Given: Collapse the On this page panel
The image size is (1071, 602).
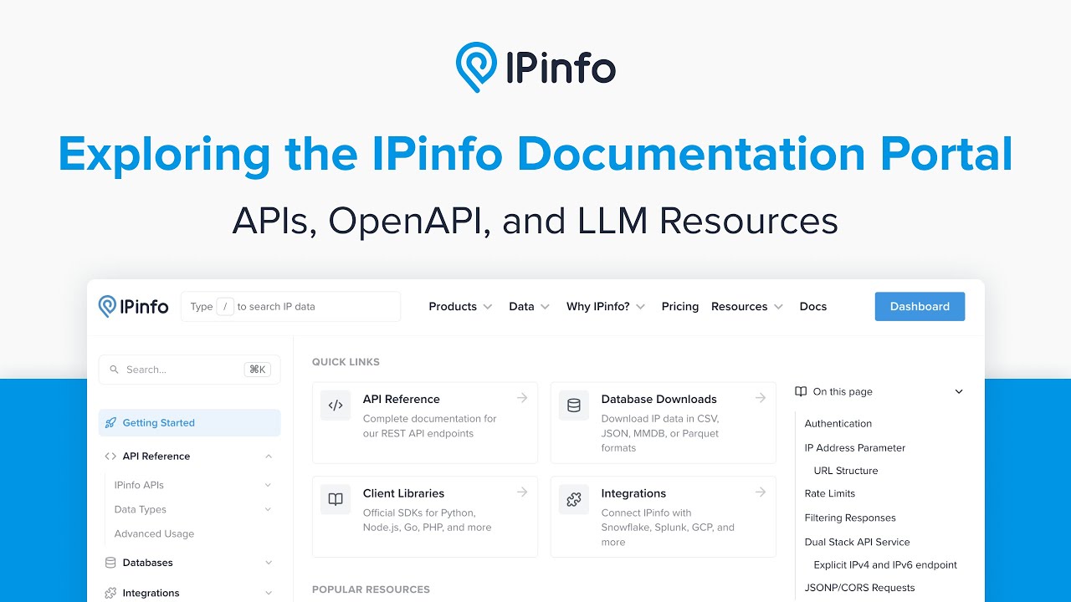Looking at the screenshot, I should click(x=959, y=391).
